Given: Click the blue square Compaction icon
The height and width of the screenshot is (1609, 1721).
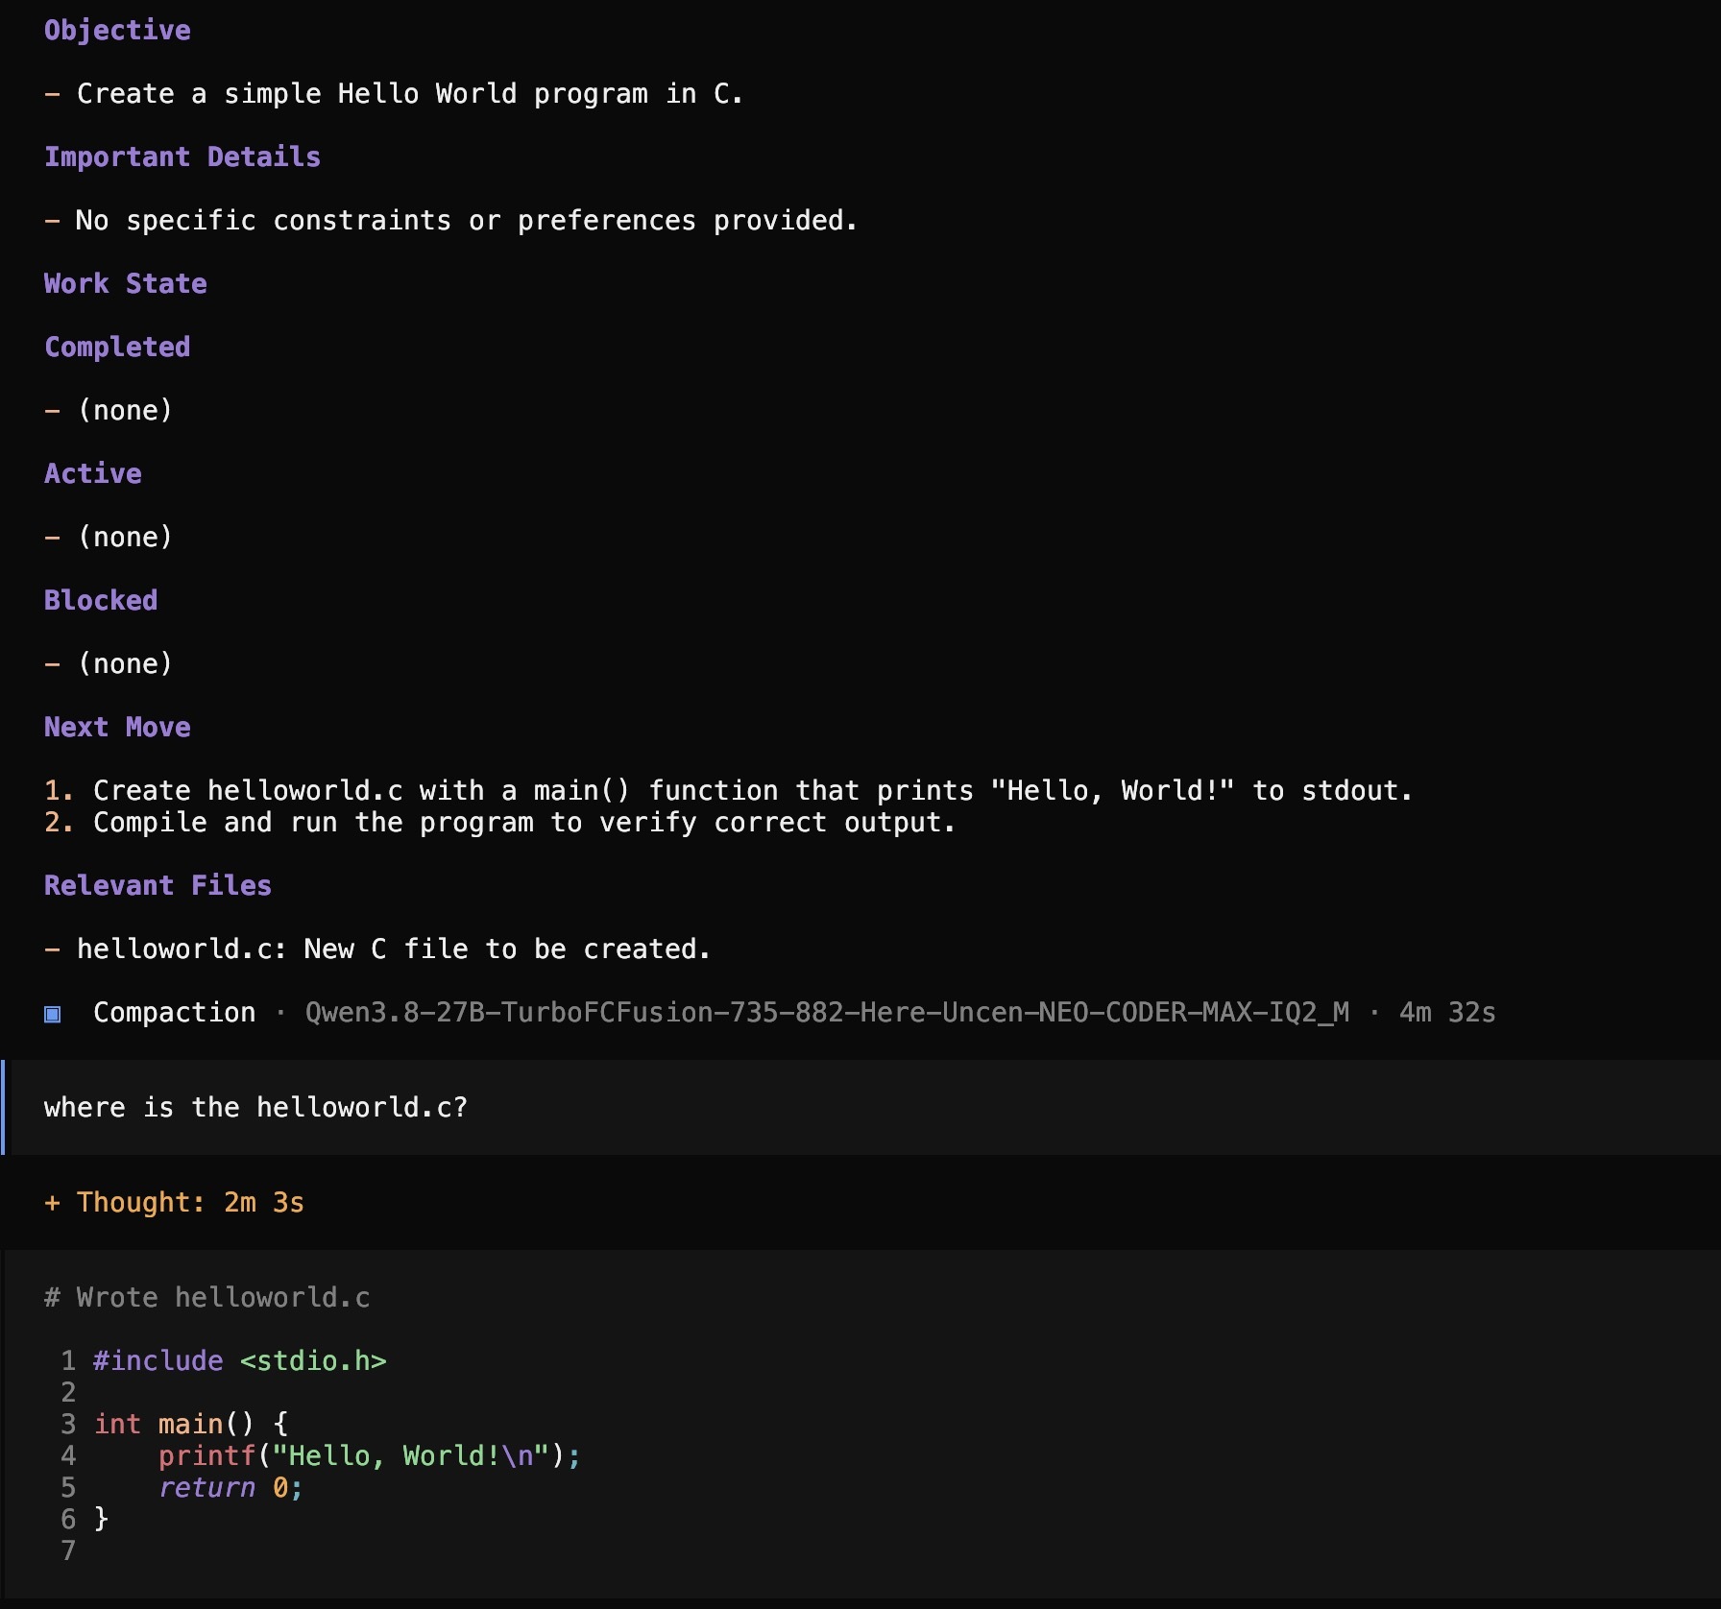Looking at the screenshot, I should [53, 1014].
